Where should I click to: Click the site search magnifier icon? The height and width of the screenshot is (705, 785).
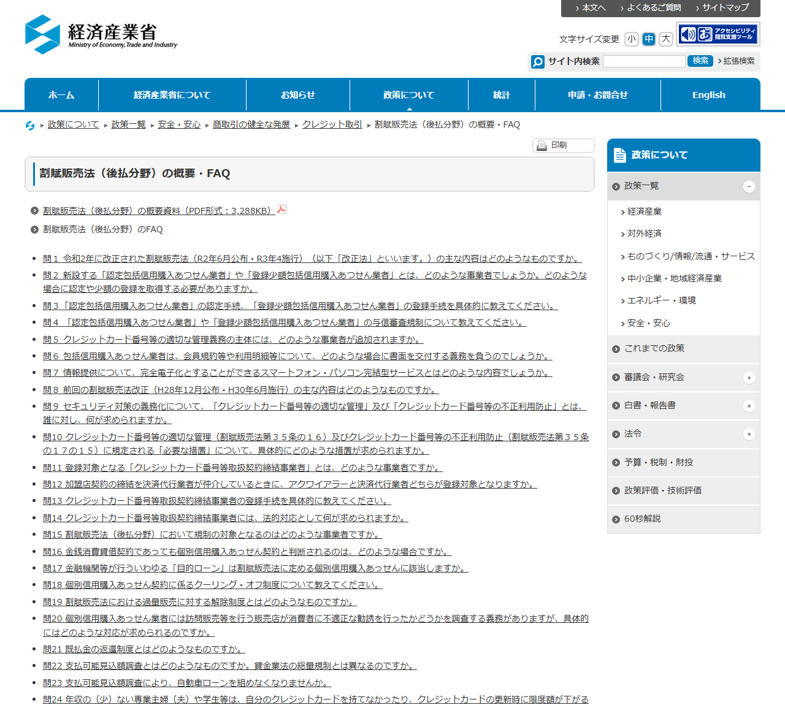538,61
